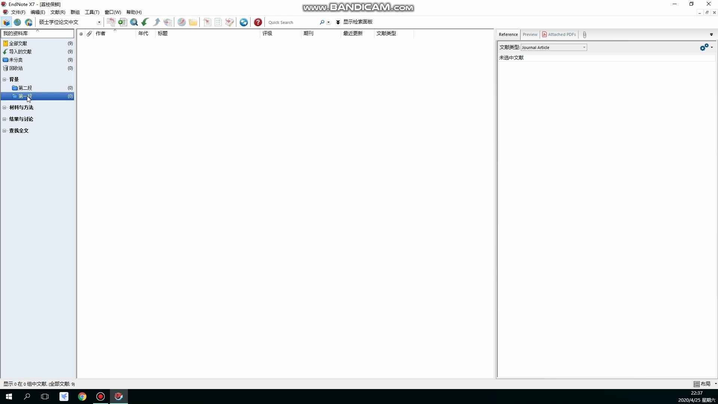The width and height of the screenshot is (718, 404).
Task: Click the 我的资料库 header
Action: click(x=37, y=34)
